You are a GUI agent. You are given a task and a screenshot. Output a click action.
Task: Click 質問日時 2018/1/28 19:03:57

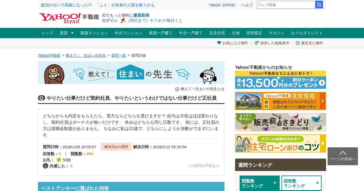[x=69, y=147]
